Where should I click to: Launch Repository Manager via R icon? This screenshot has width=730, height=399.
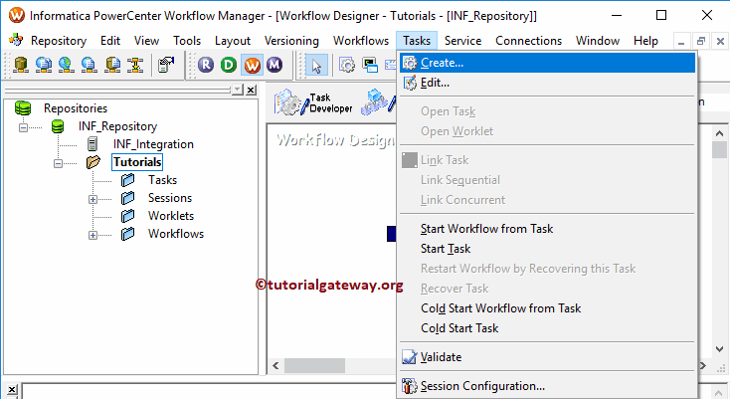click(x=206, y=65)
